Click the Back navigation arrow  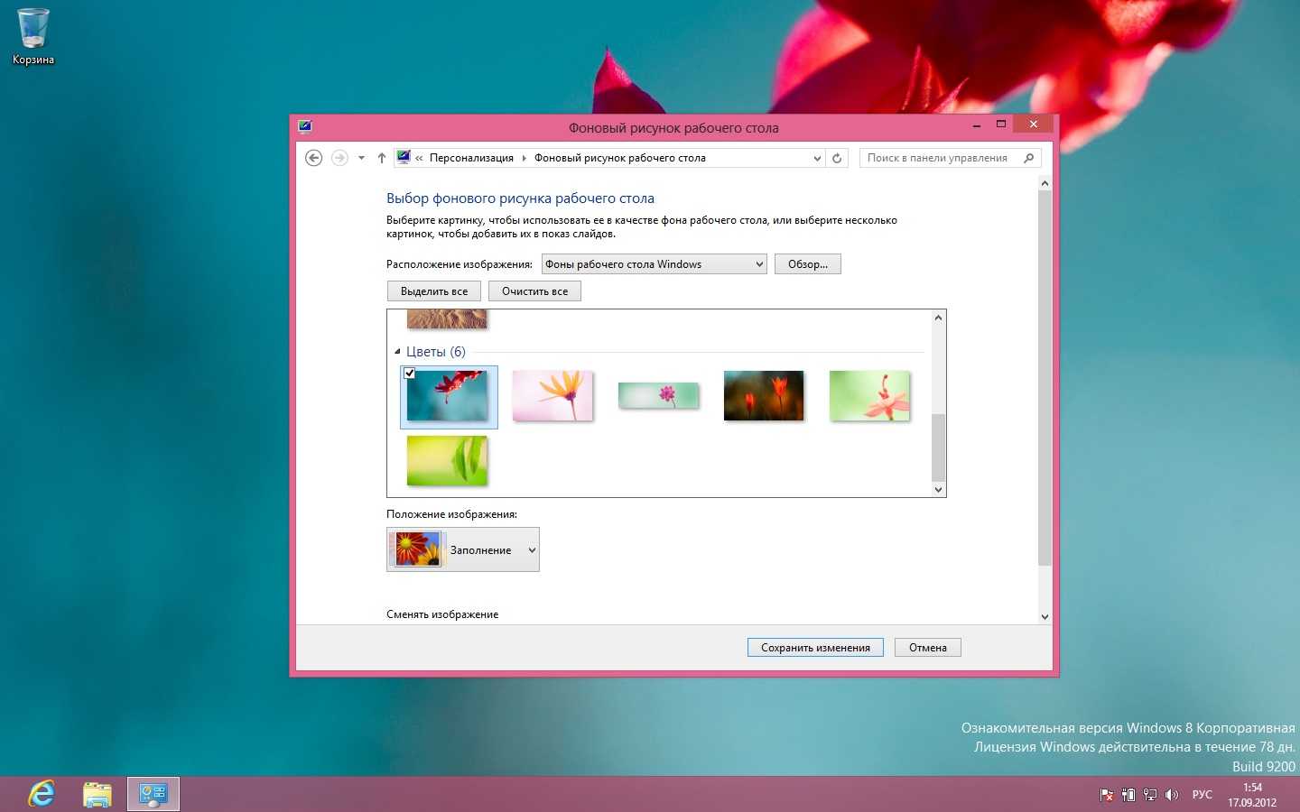pos(313,158)
